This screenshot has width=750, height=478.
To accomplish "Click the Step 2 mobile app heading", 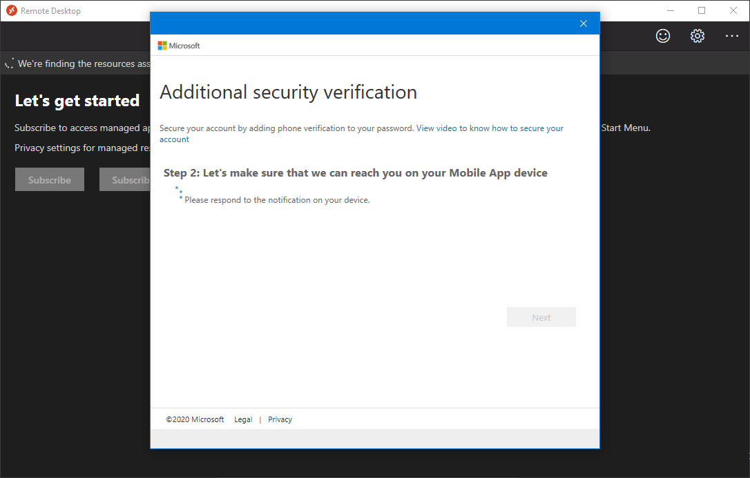I will (356, 173).
